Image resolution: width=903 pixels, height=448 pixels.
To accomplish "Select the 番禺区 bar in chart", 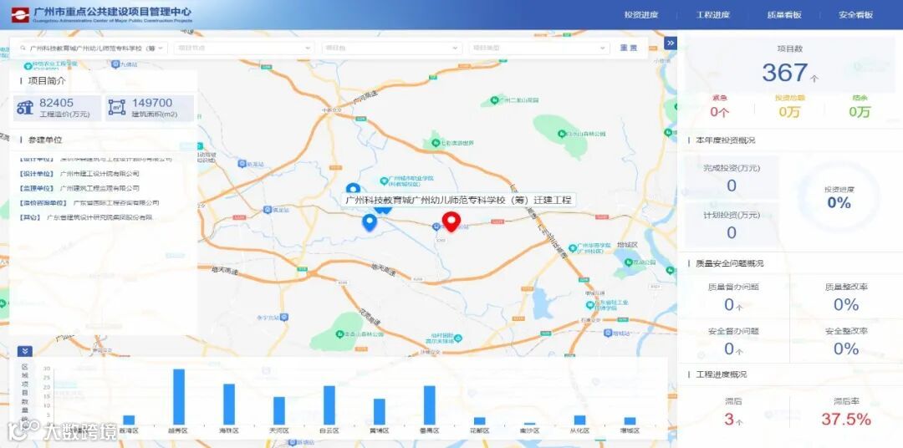I will (x=430, y=405).
